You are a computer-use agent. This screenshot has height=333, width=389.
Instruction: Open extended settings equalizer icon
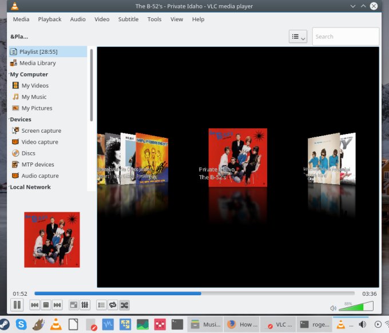coord(85,305)
